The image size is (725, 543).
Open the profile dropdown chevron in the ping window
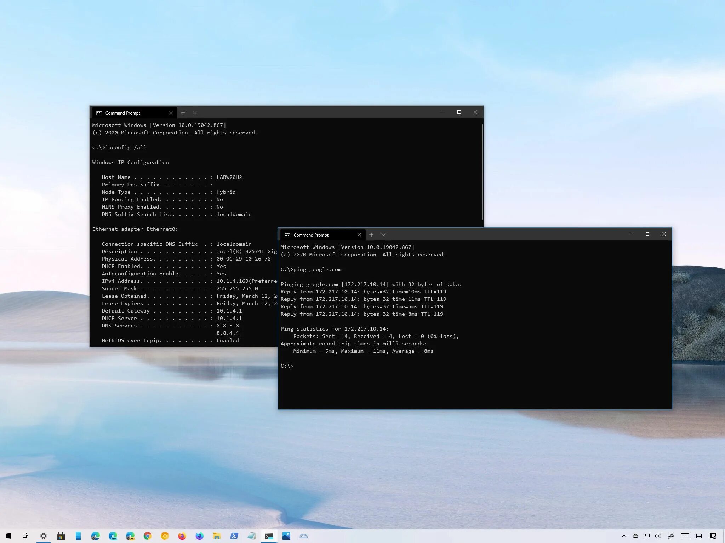[383, 235]
